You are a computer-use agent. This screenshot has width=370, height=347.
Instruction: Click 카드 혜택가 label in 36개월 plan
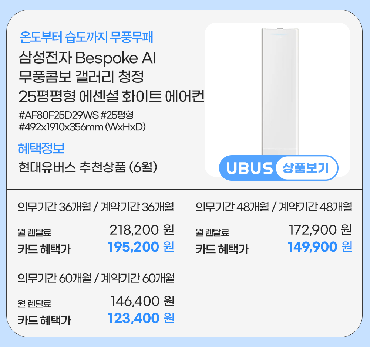click(x=44, y=249)
